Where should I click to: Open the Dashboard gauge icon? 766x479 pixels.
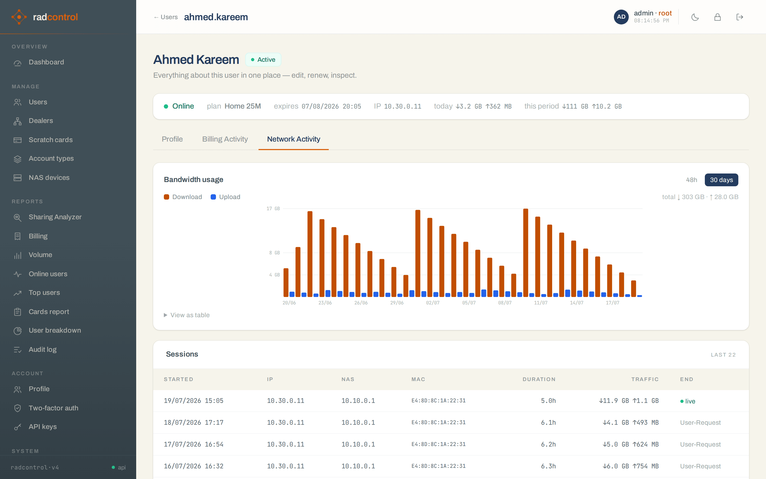[18, 63]
